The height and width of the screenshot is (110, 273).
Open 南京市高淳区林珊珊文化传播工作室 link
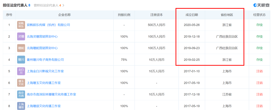coord(51,94)
